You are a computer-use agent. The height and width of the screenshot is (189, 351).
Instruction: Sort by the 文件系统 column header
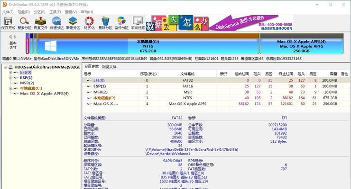click(187, 74)
